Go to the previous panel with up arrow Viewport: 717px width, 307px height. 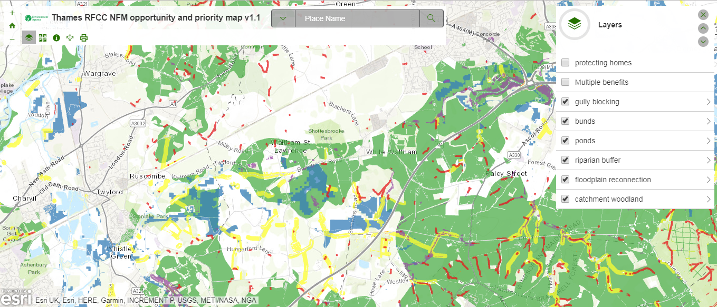[x=703, y=28]
